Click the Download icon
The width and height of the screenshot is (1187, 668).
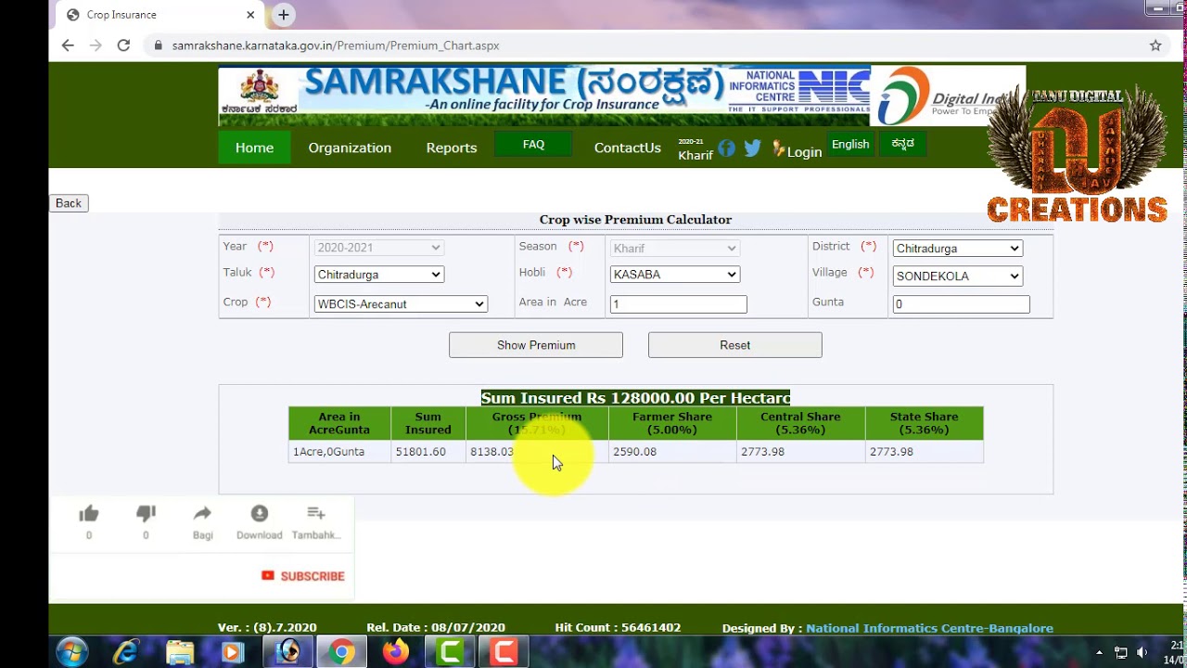[x=260, y=514]
